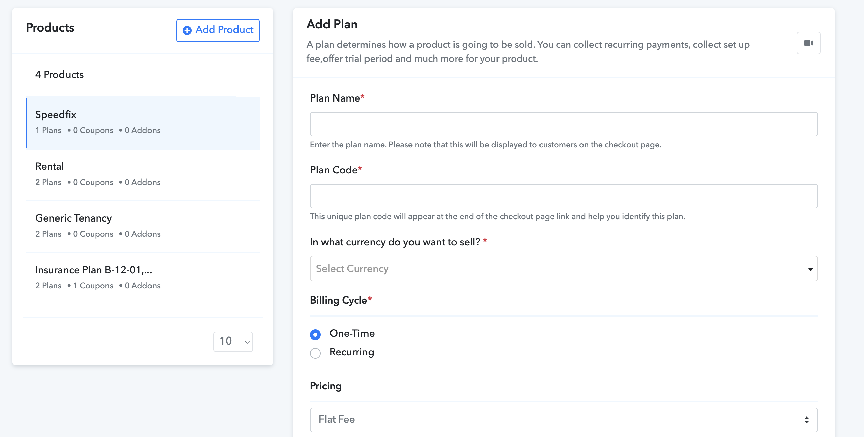The width and height of the screenshot is (864, 437).
Task: Open the Insurance Plan B-12-01 product
Action: [x=143, y=278]
